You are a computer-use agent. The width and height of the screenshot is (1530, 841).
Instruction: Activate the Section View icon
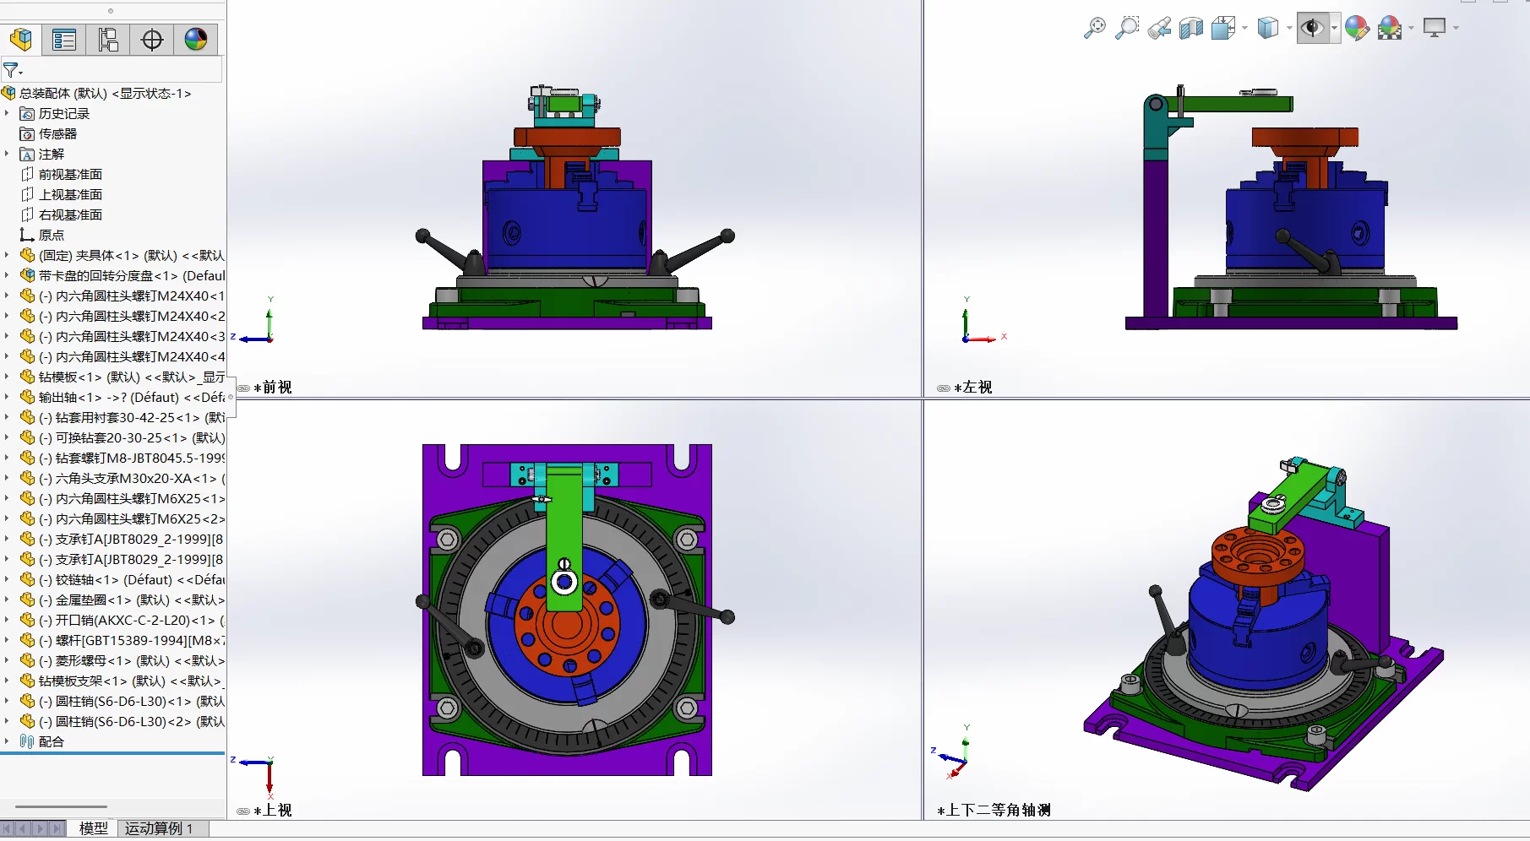(1191, 29)
